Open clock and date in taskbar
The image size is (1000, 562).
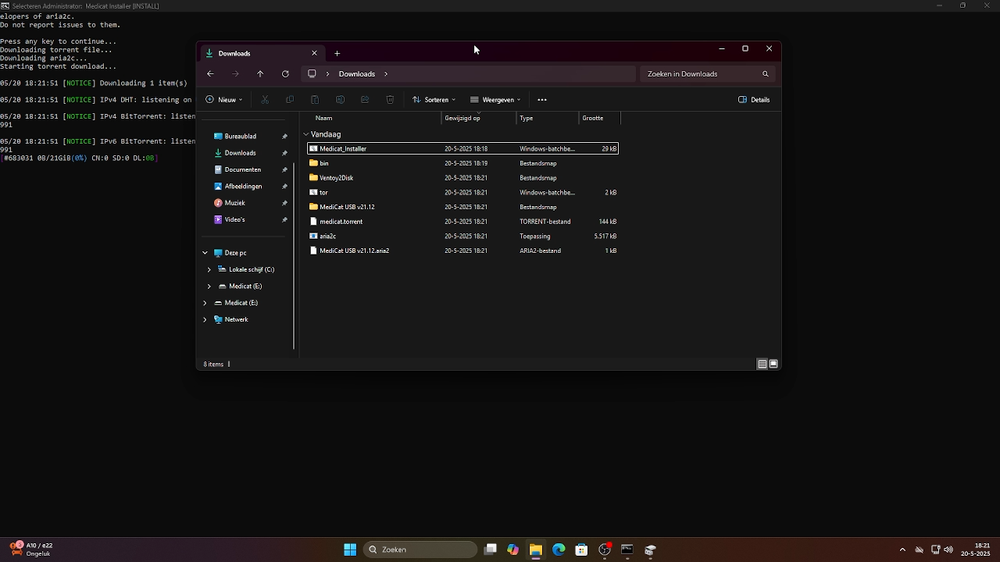[975, 550]
